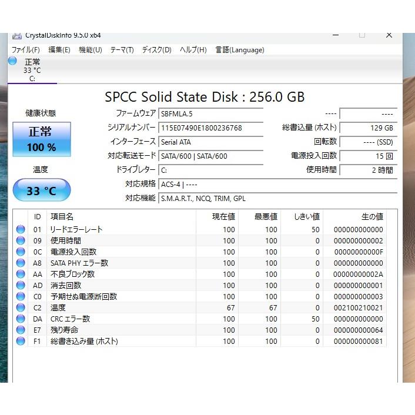Open the ファイル(F) menu

[25, 50]
